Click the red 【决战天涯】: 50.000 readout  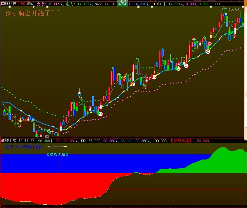(x=190, y=141)
